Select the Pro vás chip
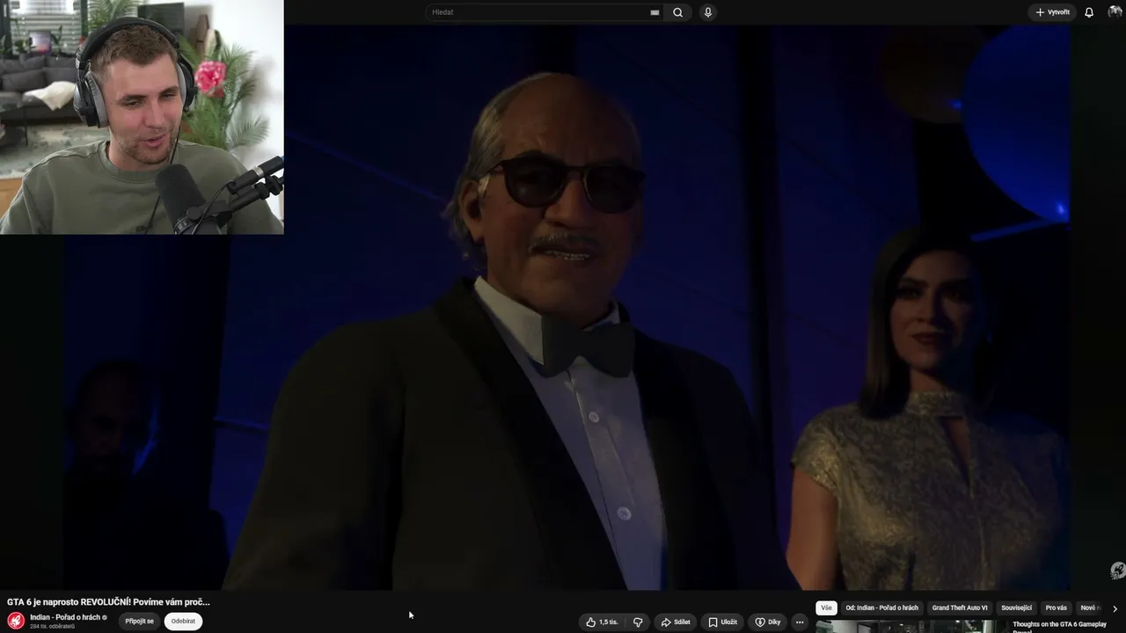Viewport: 1126px width, 633px height. tap(1056, 608)
